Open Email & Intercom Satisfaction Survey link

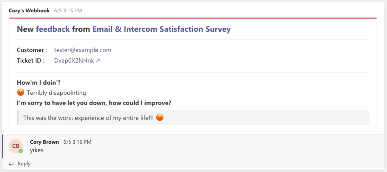point(162,29)
